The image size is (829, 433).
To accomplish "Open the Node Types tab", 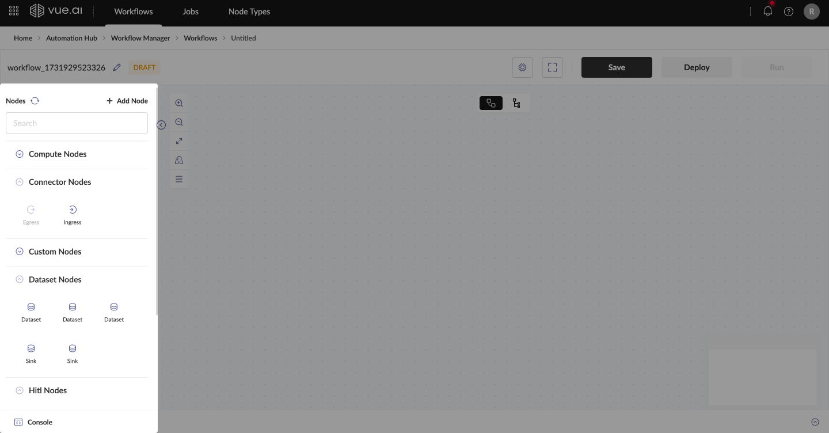I will click(249, 12).
